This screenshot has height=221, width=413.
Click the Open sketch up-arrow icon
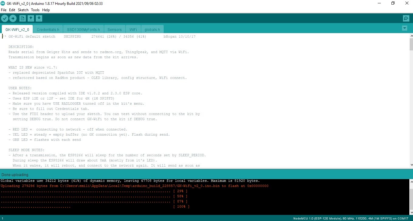coord(31,19)
